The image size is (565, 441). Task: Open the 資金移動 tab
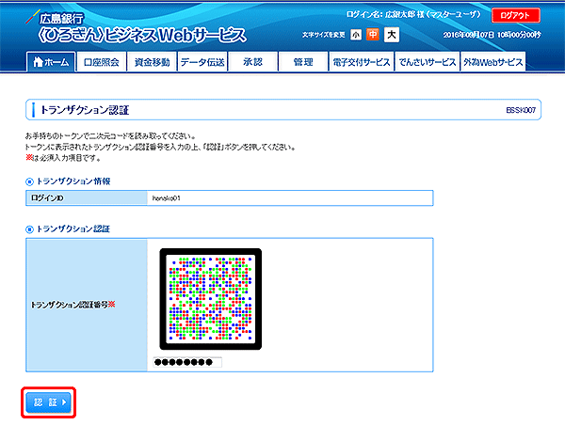(152, 62)
